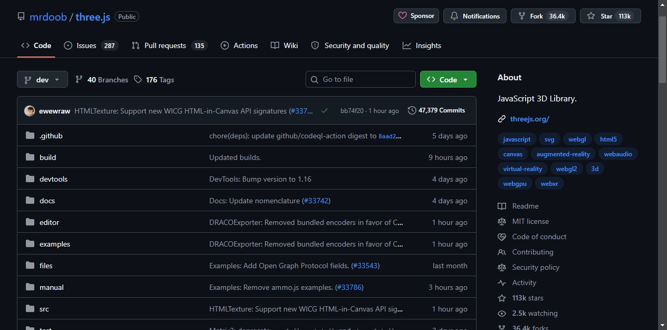This screenshot has width=667, height=330.
Task: Click the Fork button
Action: click(x=543, y=16)
